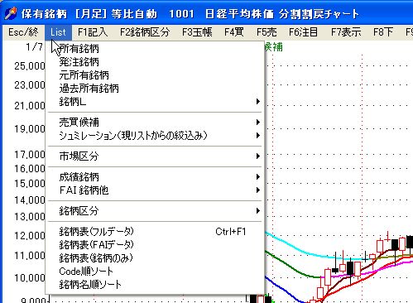Viewport: 413px width, 303px height.
Task: Click the 25,000 price axis label
Action: pos(30,66)
